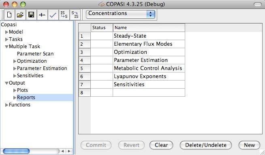The width and height of the screenshot is (265, 155).
Task: Click the S to IS conversion icon
Action: 75,15
